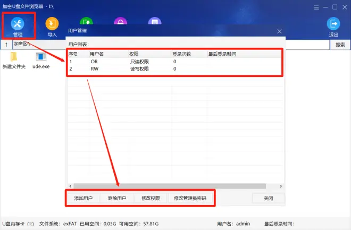Viewport: 351px width, 230px height.
Task: Click 已用空间: 0.03G status text
Action: point(98,224)
